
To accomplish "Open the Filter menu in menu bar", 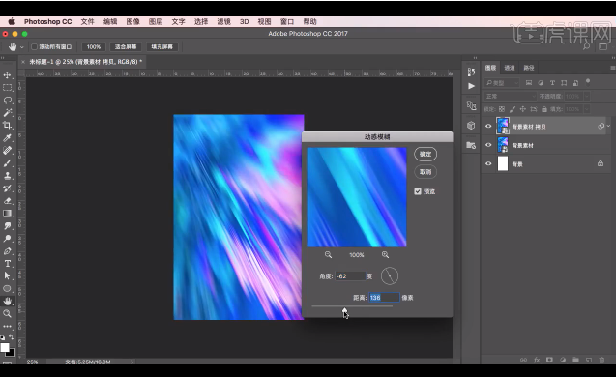I will click(x=223, y=21).
